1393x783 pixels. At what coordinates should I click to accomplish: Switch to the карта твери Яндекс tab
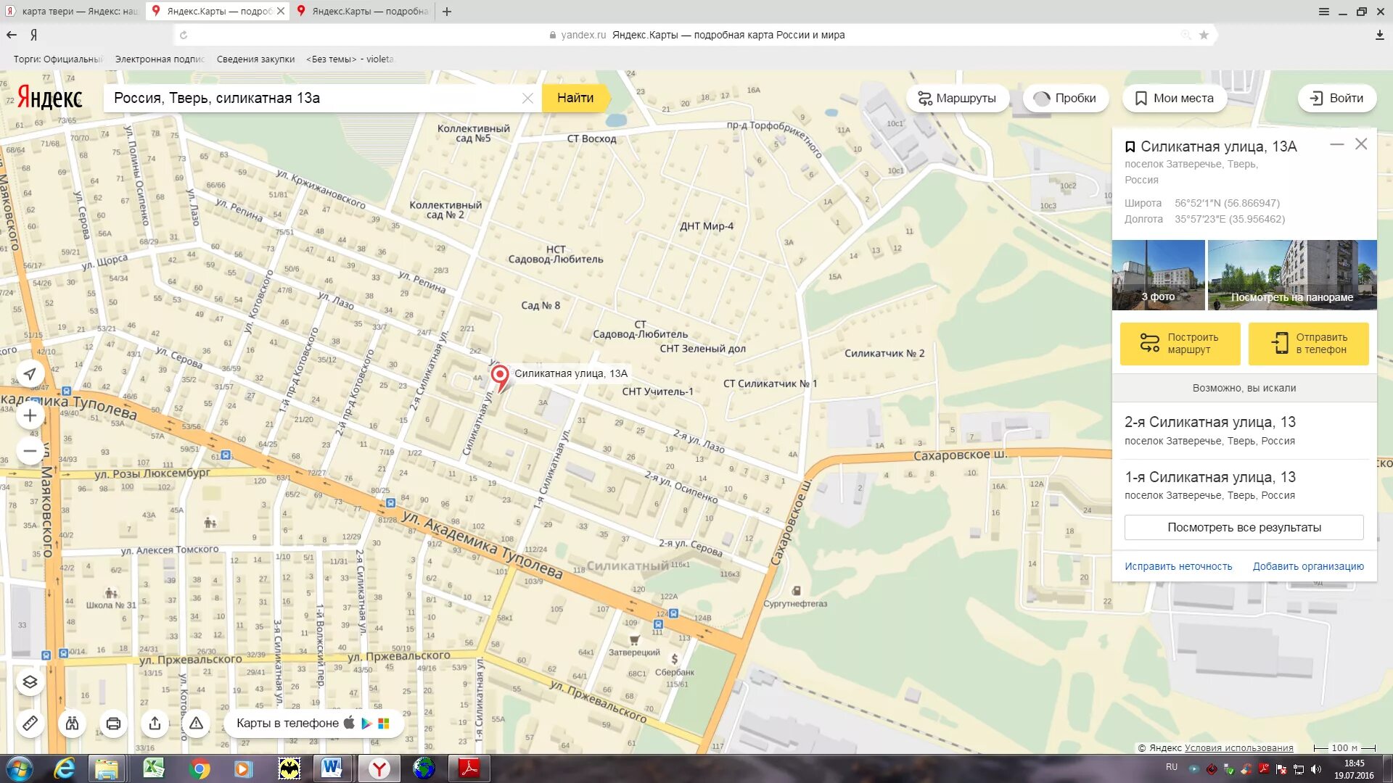pyautogui.click(x=71, y=12)
